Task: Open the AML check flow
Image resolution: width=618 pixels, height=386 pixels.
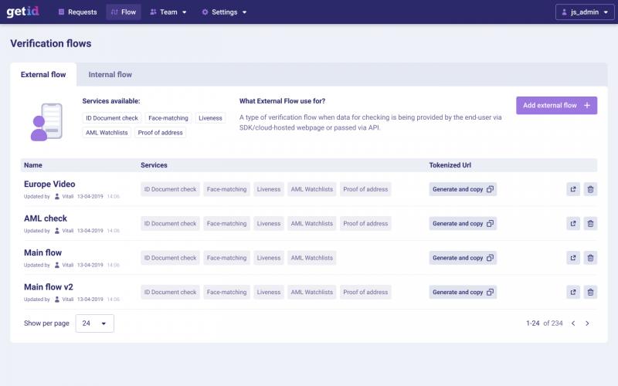Action: (x=46, y=218)
